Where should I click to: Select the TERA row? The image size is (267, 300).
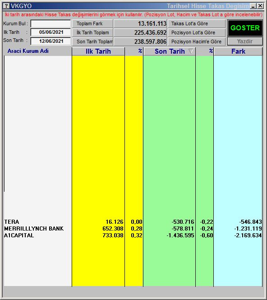click(133, 222)
